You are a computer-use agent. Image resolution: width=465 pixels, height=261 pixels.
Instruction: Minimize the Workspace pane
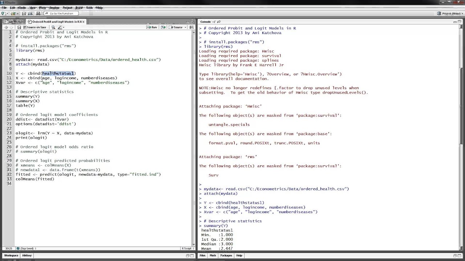(188, 256)
